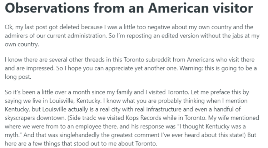Screen dimensions: 268x148
Task: Click the word "impressed"
Action: click(x=40, y=68)
